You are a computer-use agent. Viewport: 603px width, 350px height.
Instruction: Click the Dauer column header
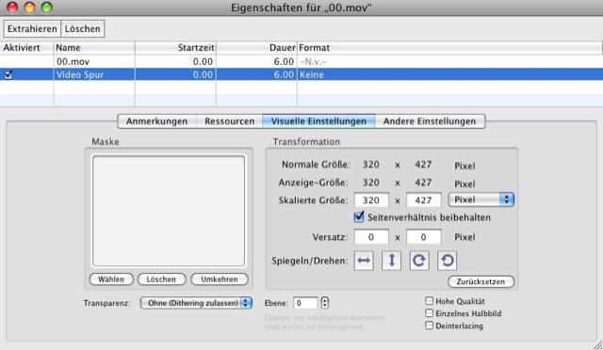click(256, 48)
